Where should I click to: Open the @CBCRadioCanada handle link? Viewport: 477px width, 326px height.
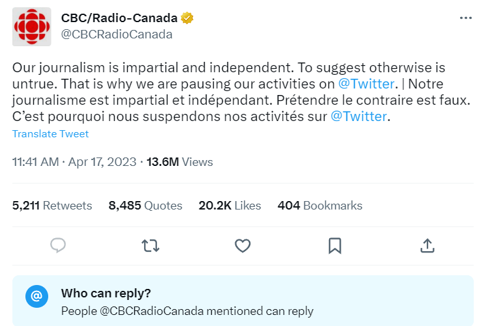[x=117, y=34]
